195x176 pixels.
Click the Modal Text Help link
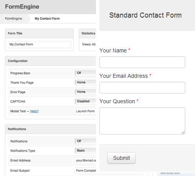(x=34, y=111)
